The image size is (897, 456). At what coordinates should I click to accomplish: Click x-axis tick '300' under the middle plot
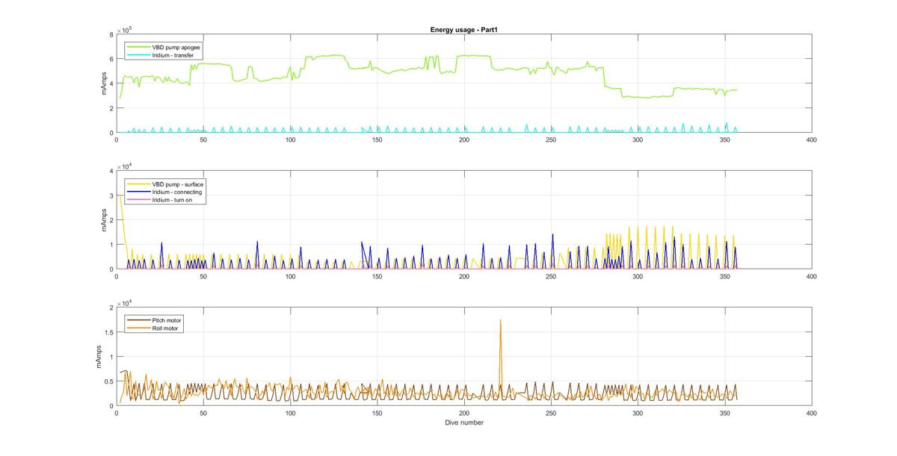coord(638,276)
